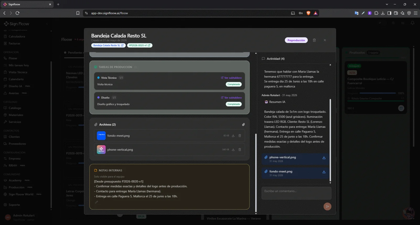Focus the Escribe un comentario field

tap(296, 193)
